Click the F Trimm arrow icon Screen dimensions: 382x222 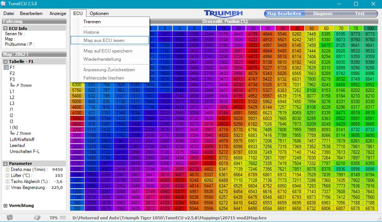pyautogui.click(x=12, y=85)
